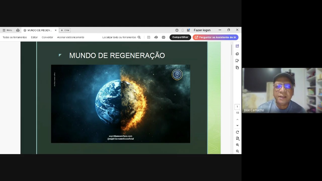Click the Jose Camacho name label
Image resolution: width=322 pixels, height=181 pixels.
(254, 110)
